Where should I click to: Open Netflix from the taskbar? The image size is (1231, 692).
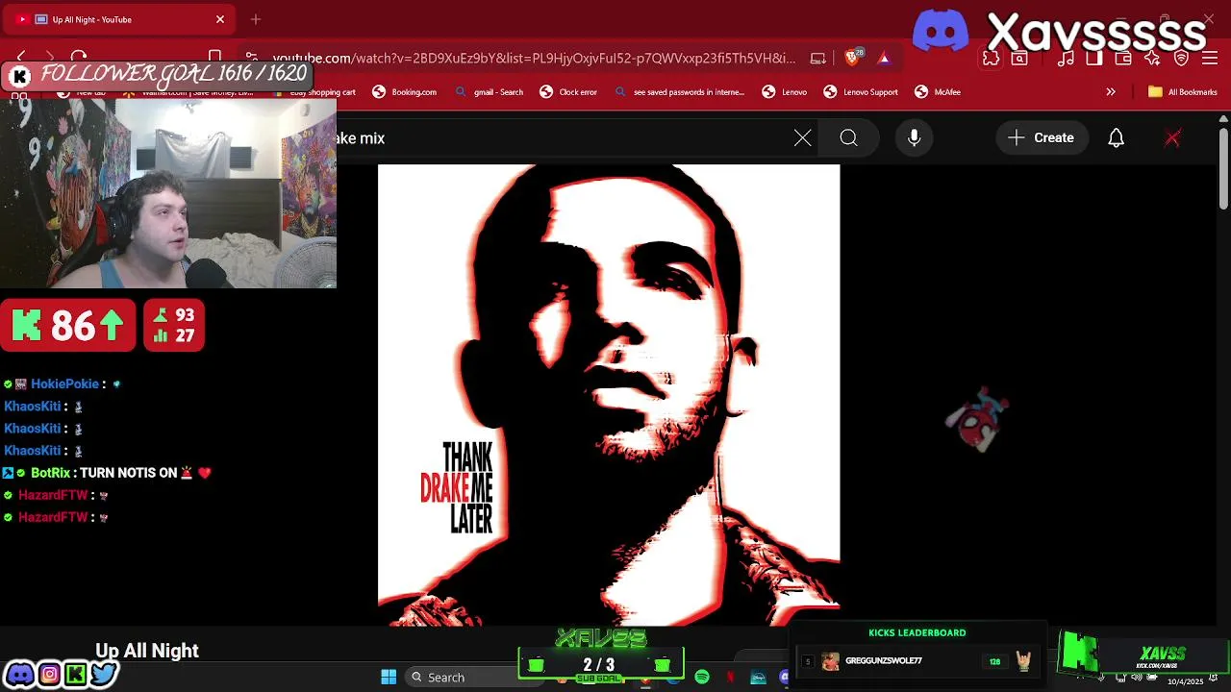coord(730,678)
